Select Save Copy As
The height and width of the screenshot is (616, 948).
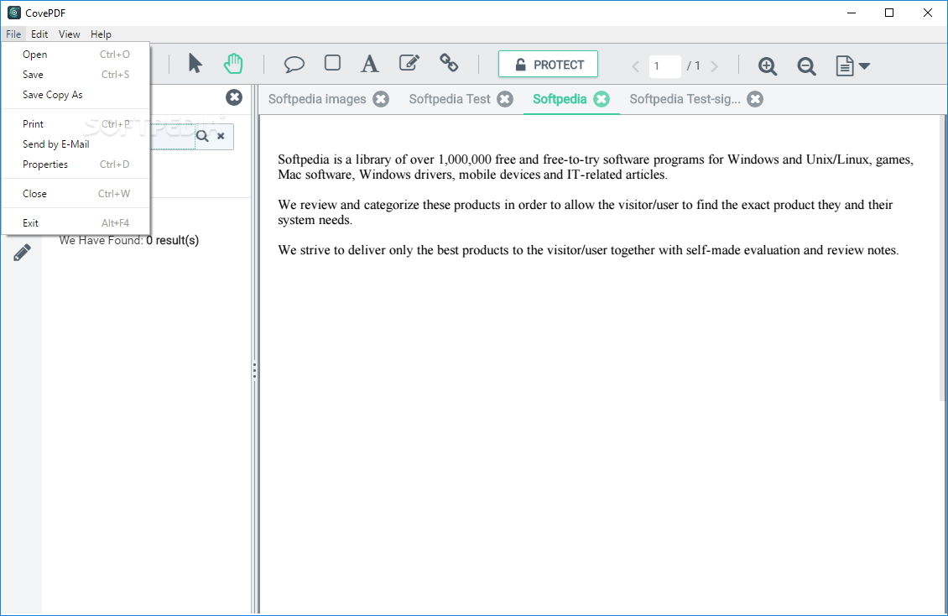76,95
